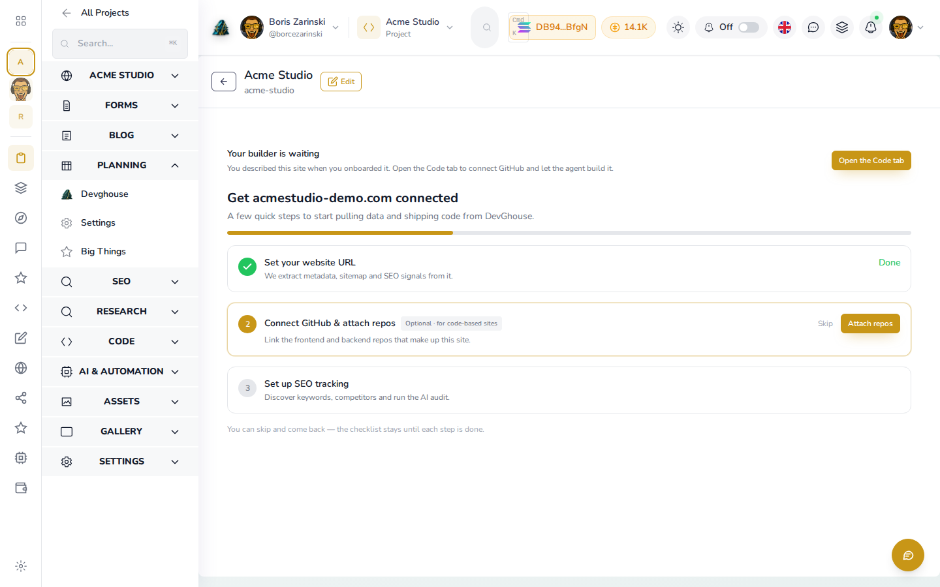Focus the sidebar Search field
Image resolution: width=940 pixels, height=587 pixels.
tap(120, 44)
